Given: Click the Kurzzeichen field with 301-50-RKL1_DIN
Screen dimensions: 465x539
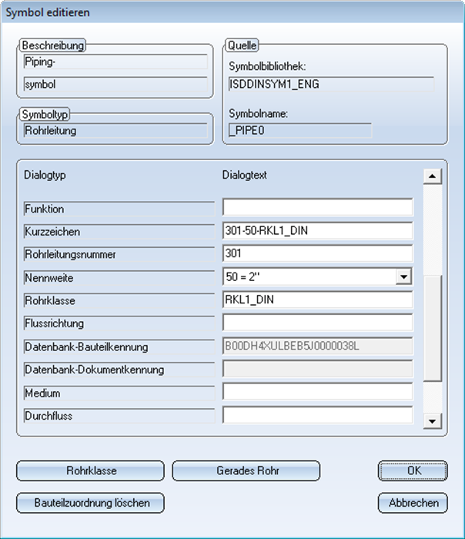Looking at the screenshot, I should pos(317,230).
